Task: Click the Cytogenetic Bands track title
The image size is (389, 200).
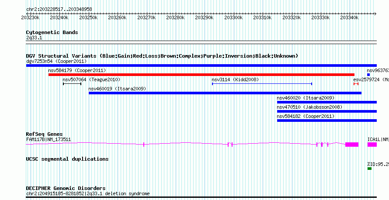Action: point(52,32)
